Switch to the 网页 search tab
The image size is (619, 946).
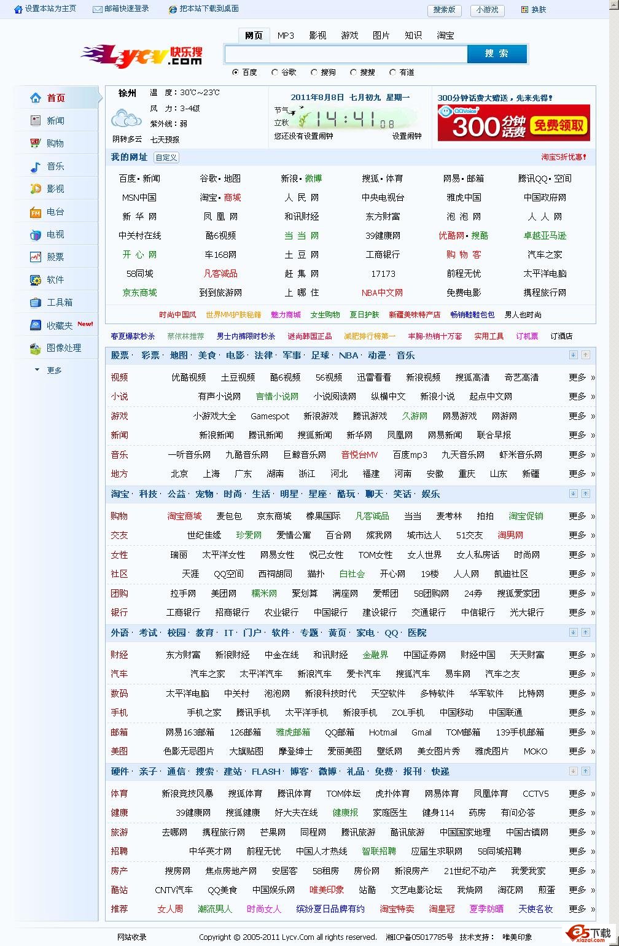tap(254, 36)
